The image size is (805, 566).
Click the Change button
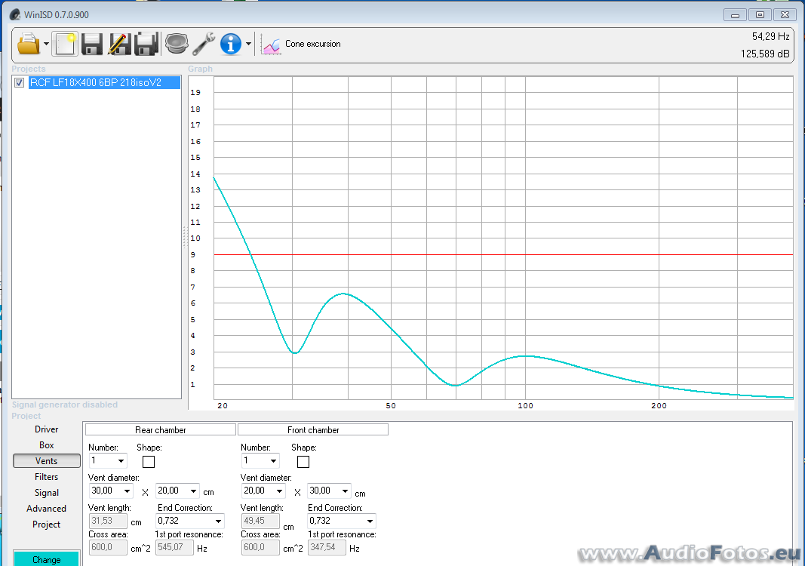tap(46, 558)
